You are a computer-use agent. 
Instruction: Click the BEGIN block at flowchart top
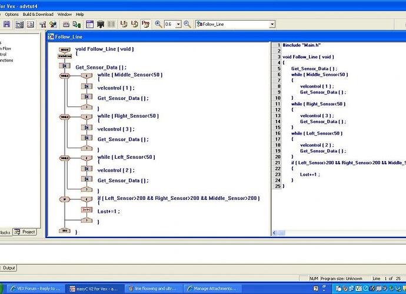point(65,50)
